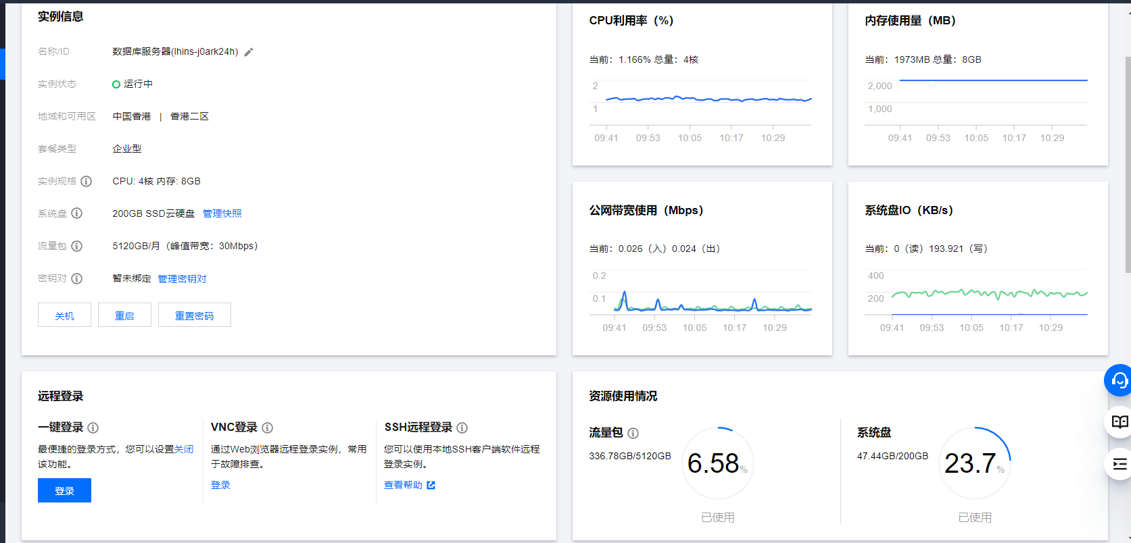This screenshot has height=543, width=1131.
Task: Click the 企业型 package type value
Action: [x=127, y=149]
